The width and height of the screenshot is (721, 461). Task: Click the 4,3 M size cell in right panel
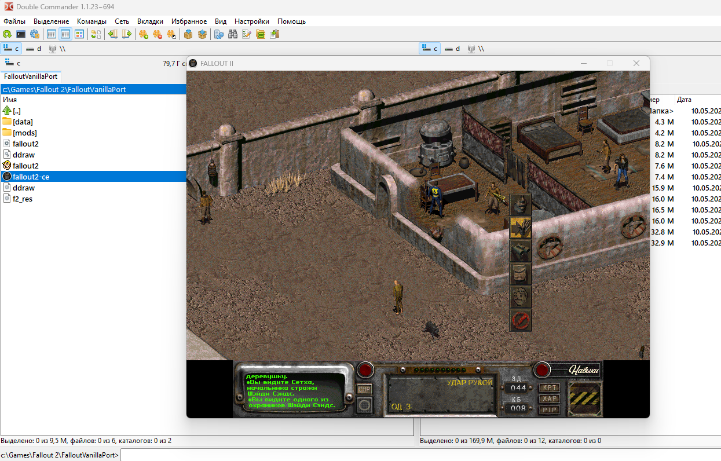(x=664, y=122)
